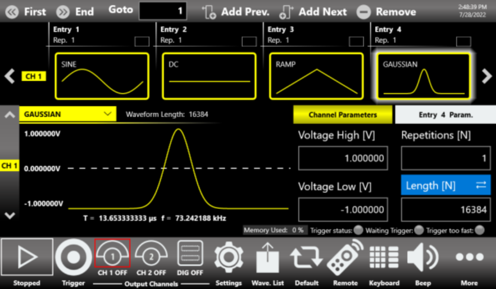Go to previous entries with left arrow

(x=10, y=76)
